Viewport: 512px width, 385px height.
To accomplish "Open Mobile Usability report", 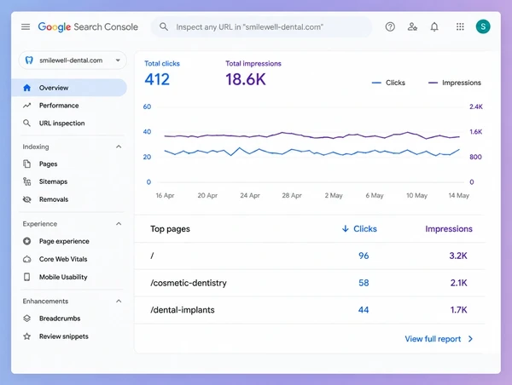I will pyautogui.click(x=63, y=277).
